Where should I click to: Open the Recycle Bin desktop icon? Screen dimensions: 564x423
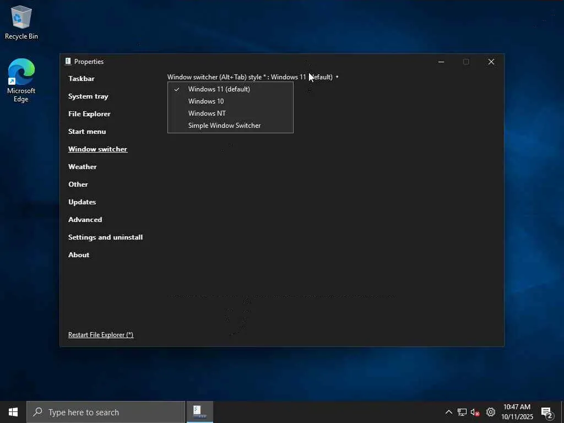pyautogui.click(x=21, y=22)
